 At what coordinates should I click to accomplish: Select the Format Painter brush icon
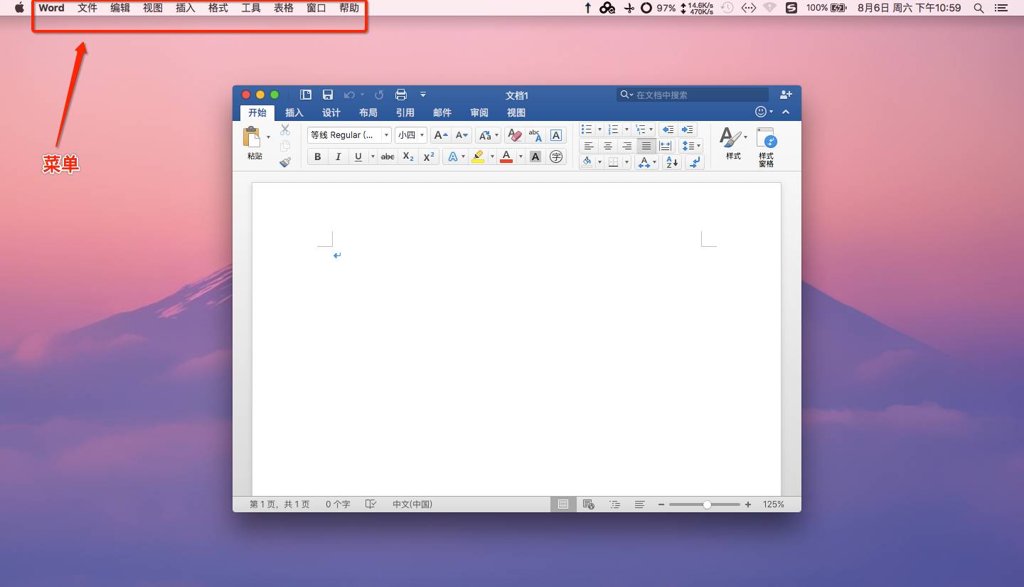point(285,162)
